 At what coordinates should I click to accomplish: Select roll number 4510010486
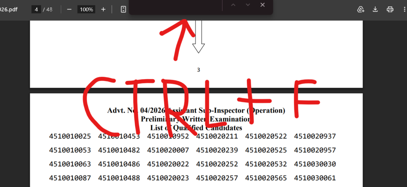point(119,164)
